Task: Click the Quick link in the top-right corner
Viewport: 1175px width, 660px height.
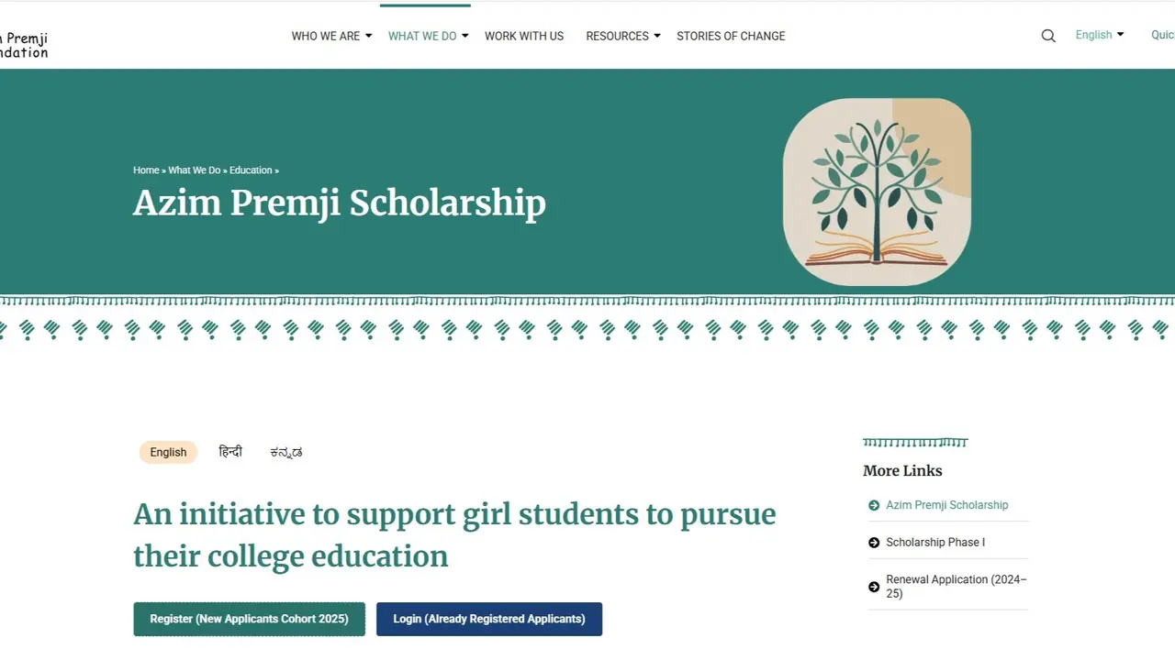Action: click(1162, 35)
